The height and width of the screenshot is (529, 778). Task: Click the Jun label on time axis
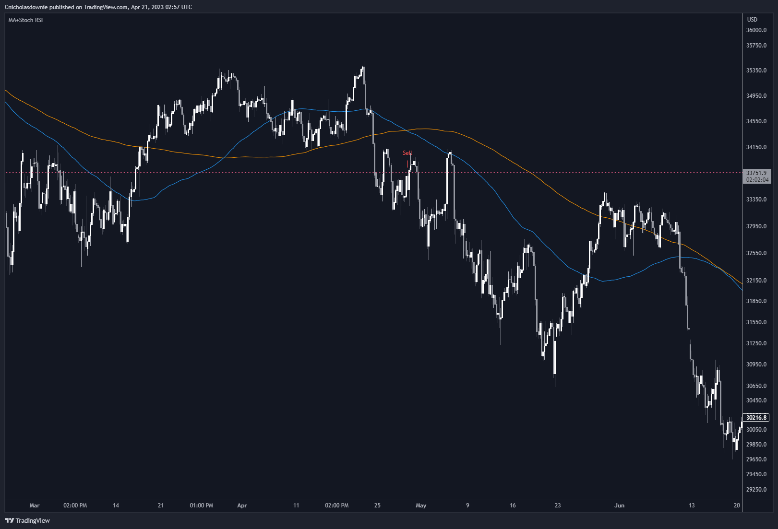620,505
